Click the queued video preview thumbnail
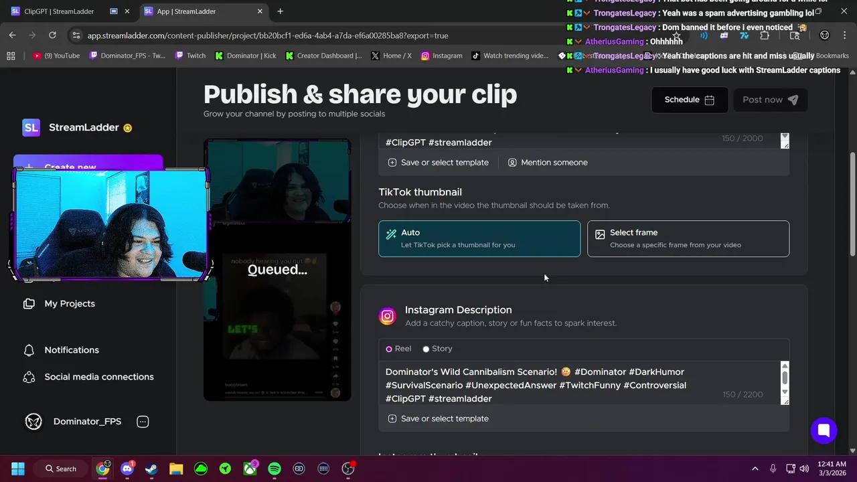This screenshot has height=482, width=857. [x=277, y=270]
